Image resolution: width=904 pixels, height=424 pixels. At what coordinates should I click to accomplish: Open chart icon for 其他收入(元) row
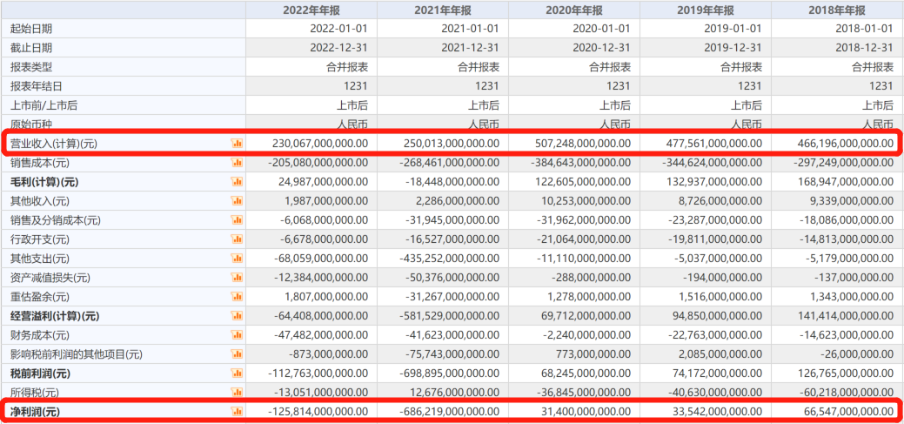point(237,201)
